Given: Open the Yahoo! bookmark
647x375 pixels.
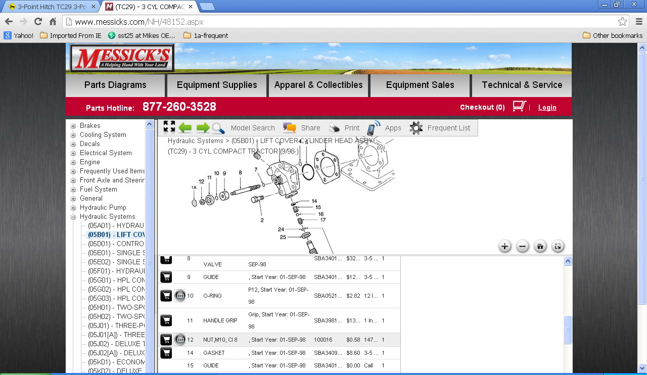Looking at the screenshot, I should 19,35.
